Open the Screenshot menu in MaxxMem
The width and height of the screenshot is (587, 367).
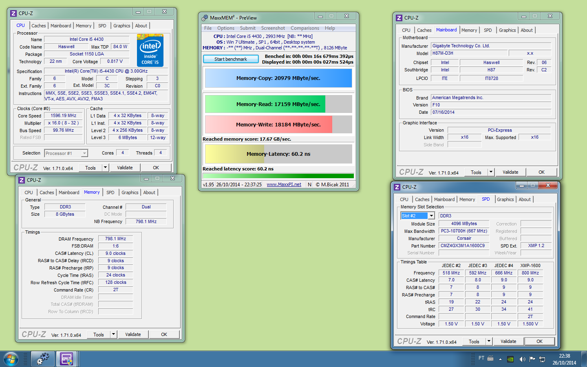click(x=273, y=28)
